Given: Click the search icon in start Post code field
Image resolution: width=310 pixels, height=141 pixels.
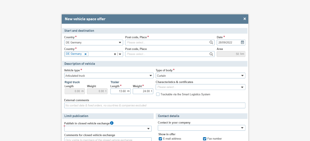Looking at the screenshot, I should [x=211, y=43].
